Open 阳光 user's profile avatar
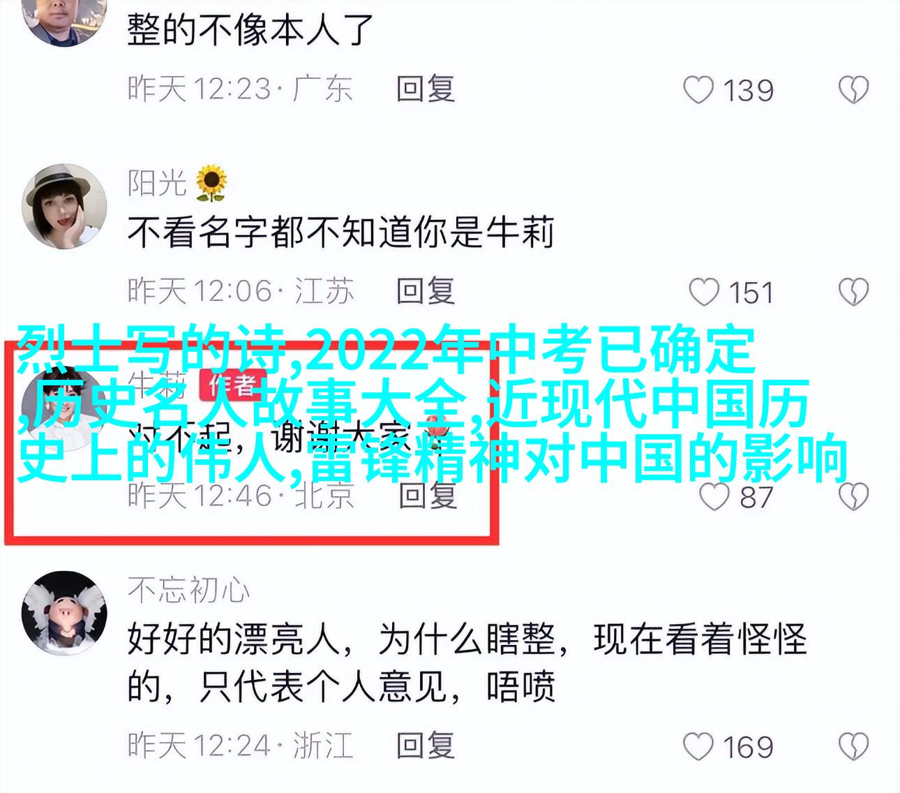 64,207
